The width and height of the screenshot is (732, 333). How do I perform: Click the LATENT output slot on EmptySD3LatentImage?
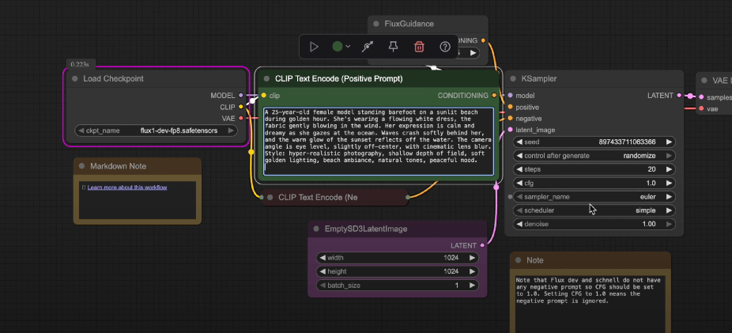coord(482,245)
